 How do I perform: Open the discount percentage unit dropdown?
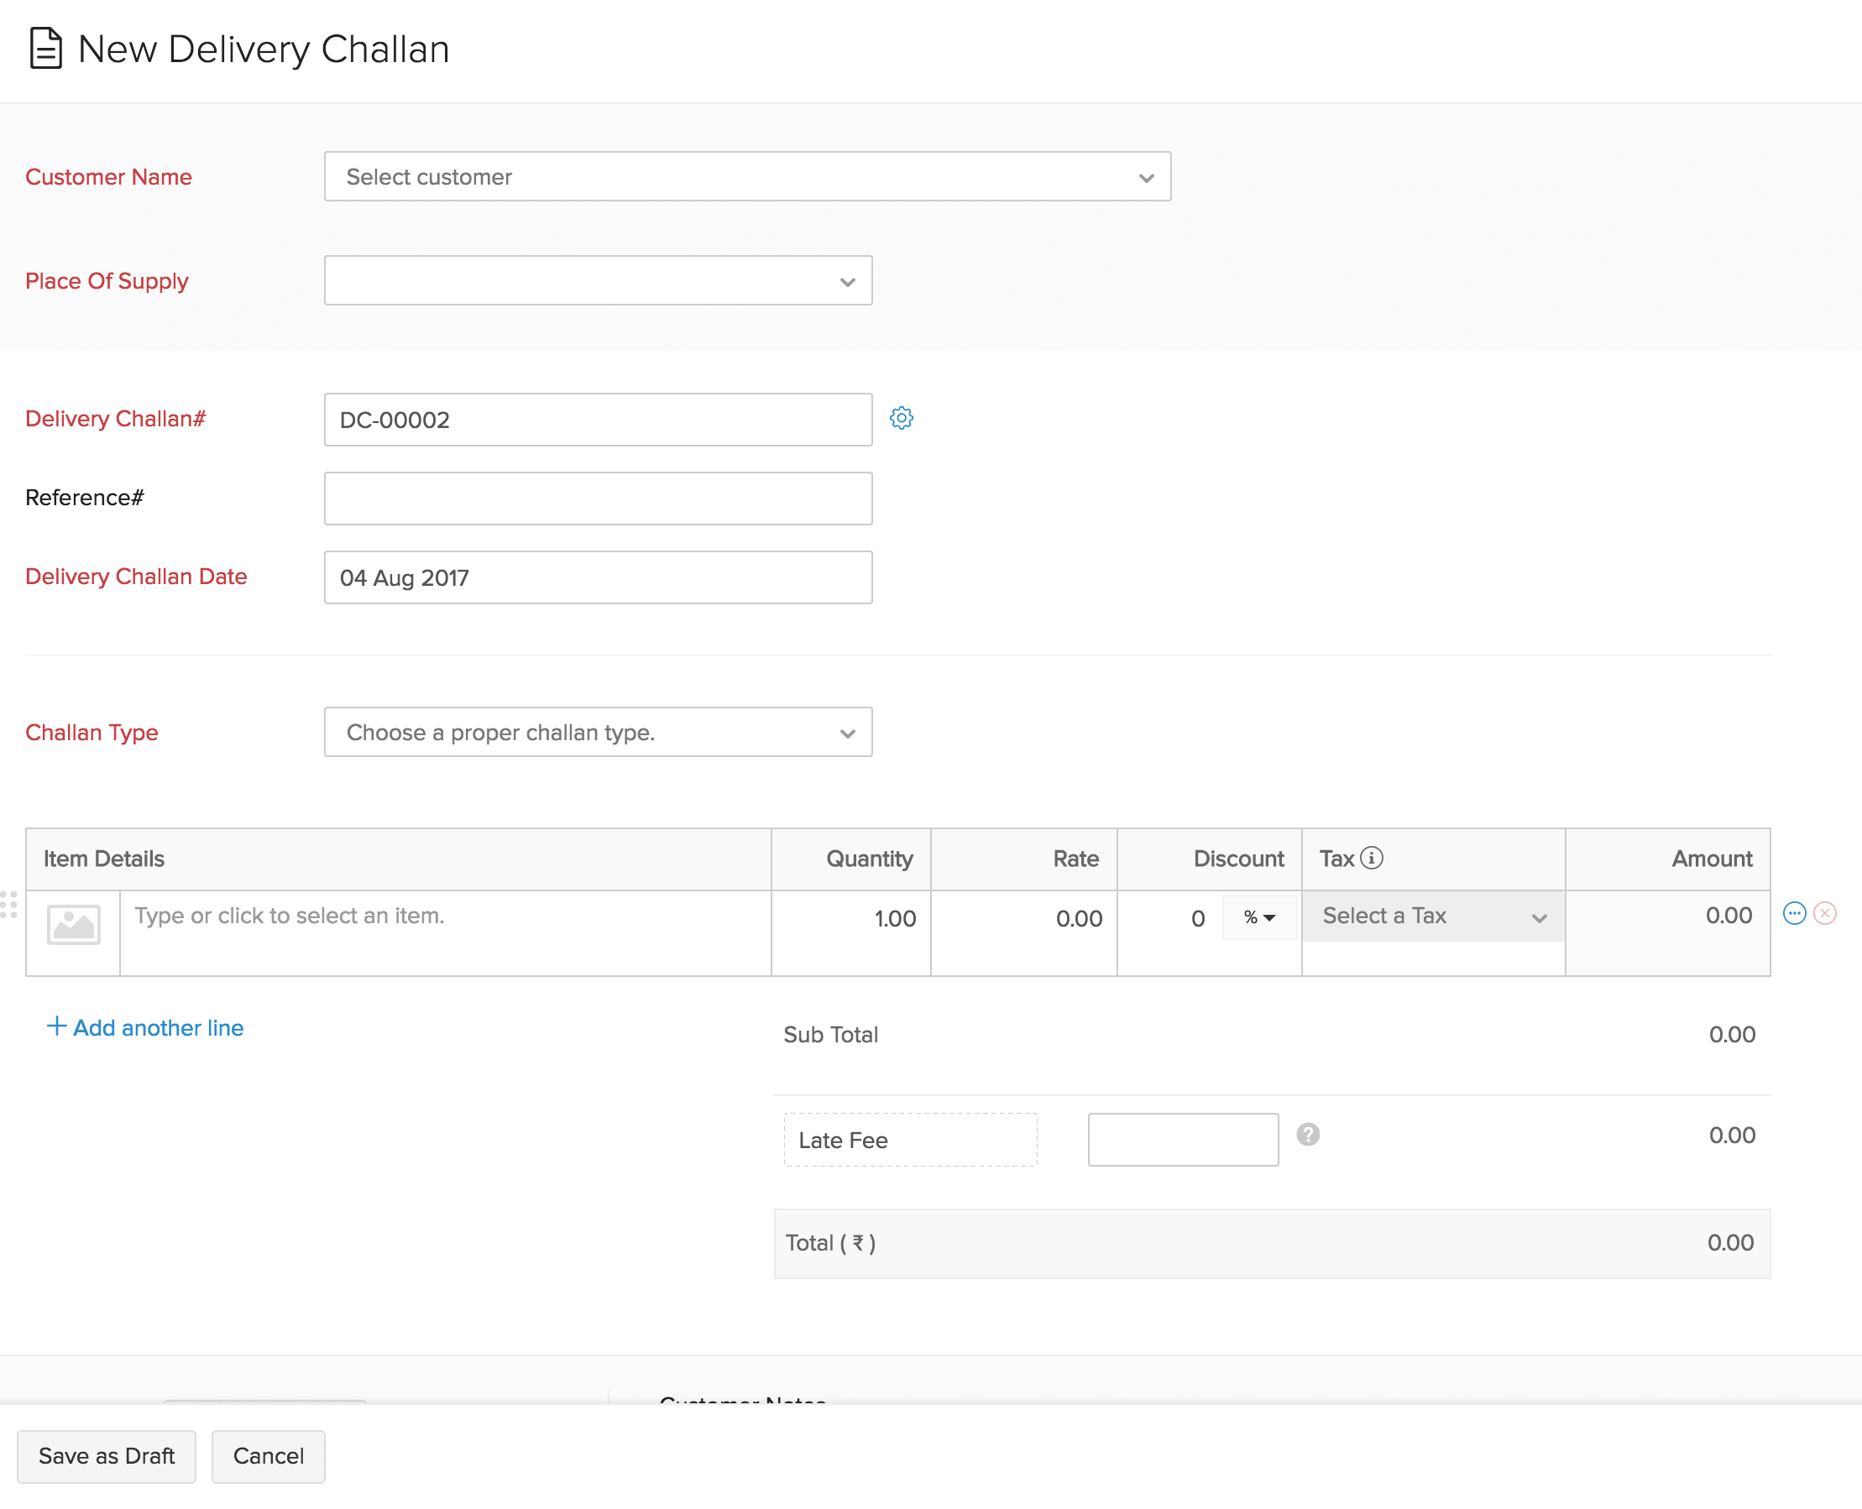pyautogui.click(x=1258, y=917)
